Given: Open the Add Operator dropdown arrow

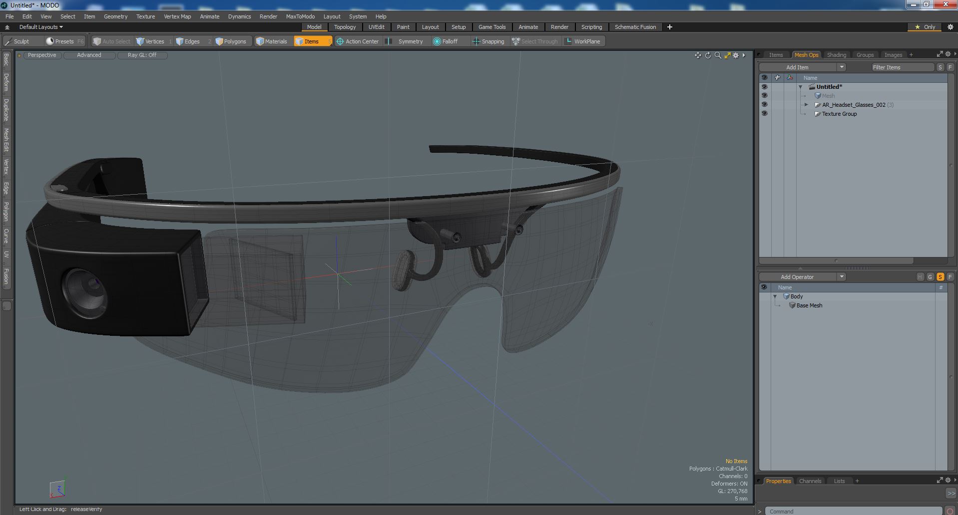Looking at the screenshot, I should point(842,277).
